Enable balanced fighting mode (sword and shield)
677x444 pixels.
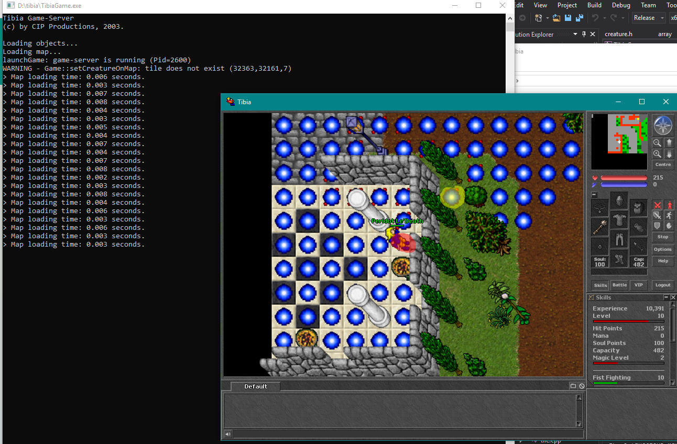tap(657, 215)
